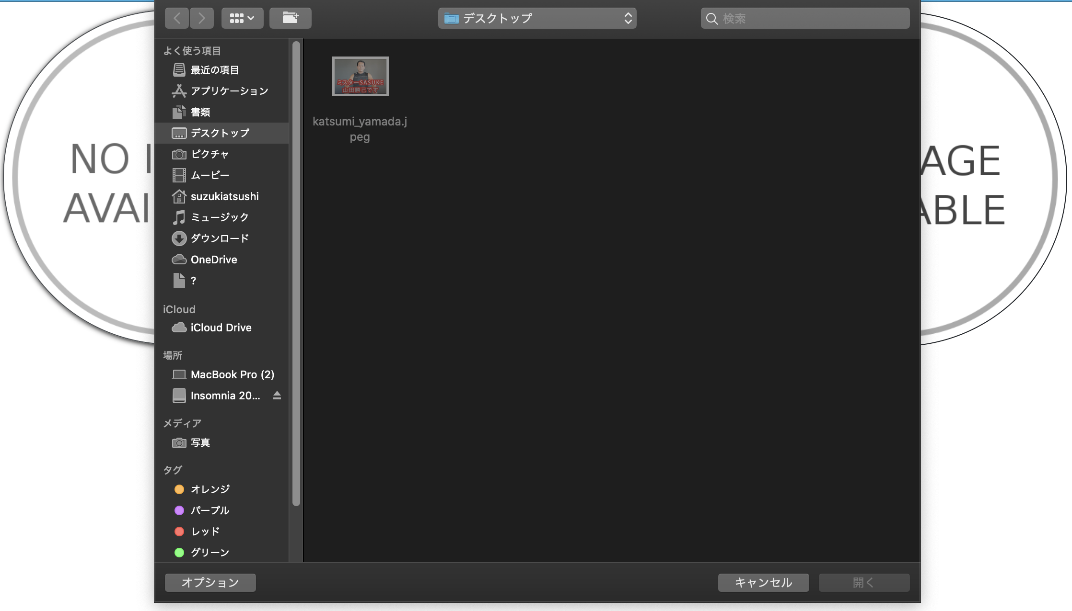Eject the Insomnia 20 disk

(277, 396)
